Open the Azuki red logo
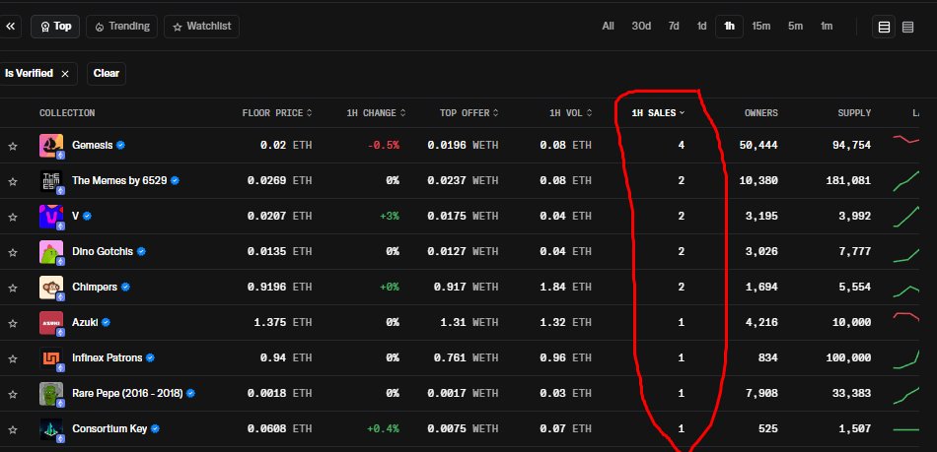This screenshot has height=452, width=937. [51, 323]
